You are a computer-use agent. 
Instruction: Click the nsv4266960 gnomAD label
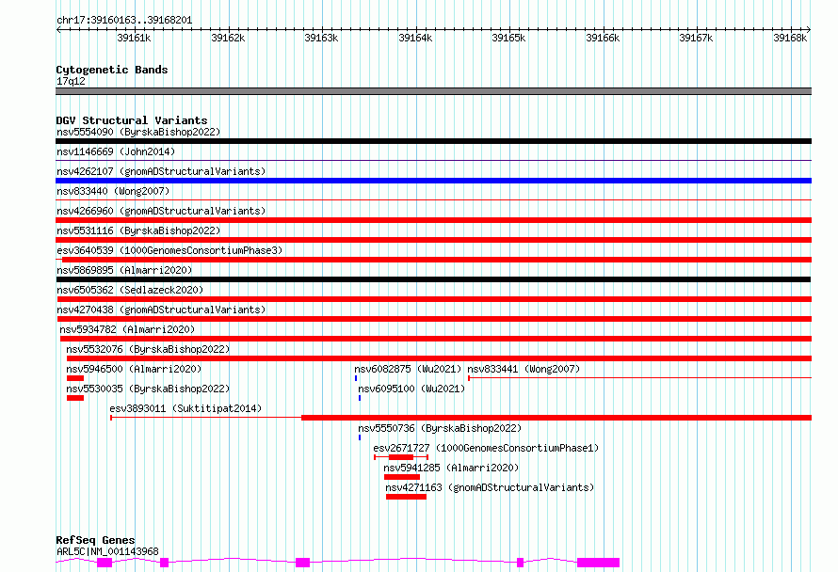tap(161, 211)
